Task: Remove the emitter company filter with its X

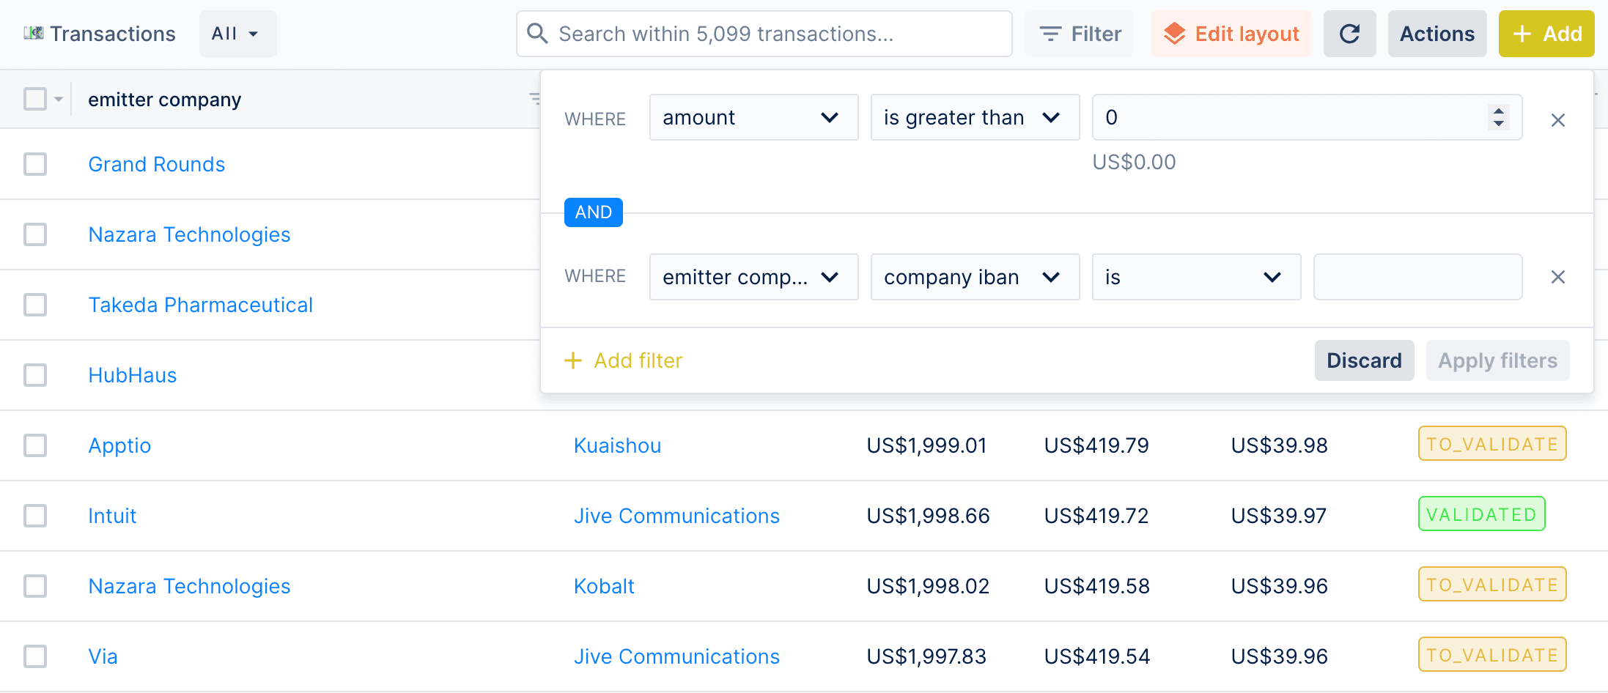Action: 1558,277
